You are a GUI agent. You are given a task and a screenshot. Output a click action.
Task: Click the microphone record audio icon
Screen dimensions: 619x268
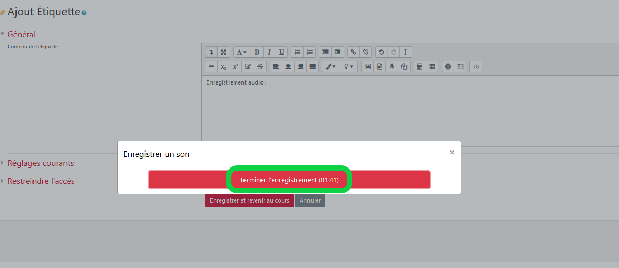392,66
